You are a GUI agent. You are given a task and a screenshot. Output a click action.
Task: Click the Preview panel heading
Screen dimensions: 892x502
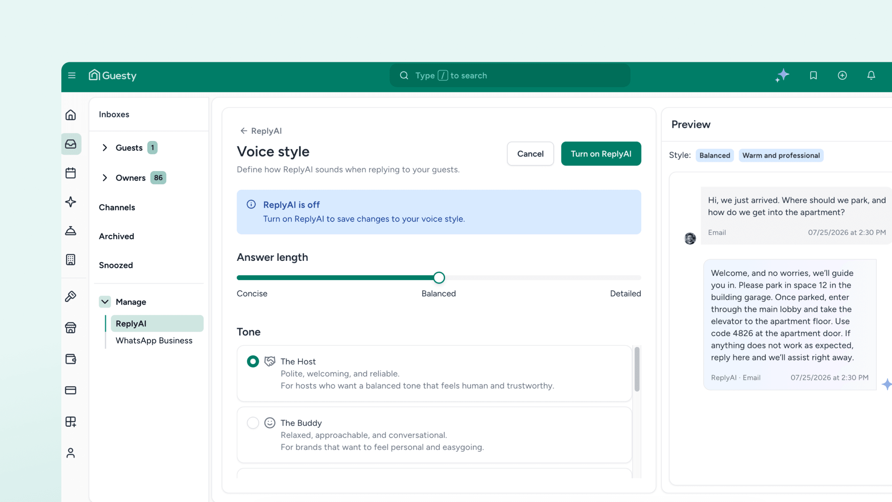[x=691, y=124]
